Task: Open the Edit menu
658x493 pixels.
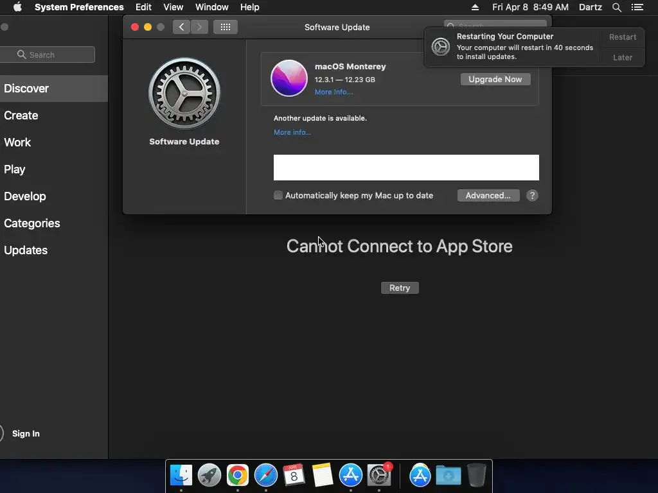Action: 143,7
